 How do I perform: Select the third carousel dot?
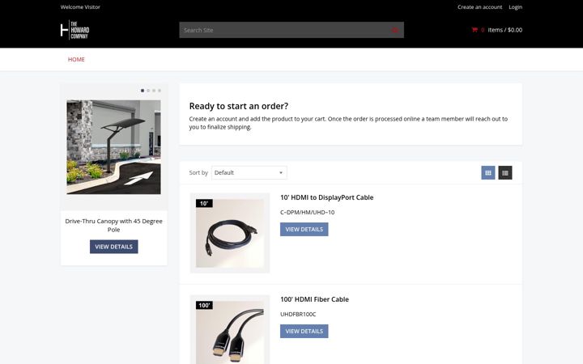click(154, 91)
